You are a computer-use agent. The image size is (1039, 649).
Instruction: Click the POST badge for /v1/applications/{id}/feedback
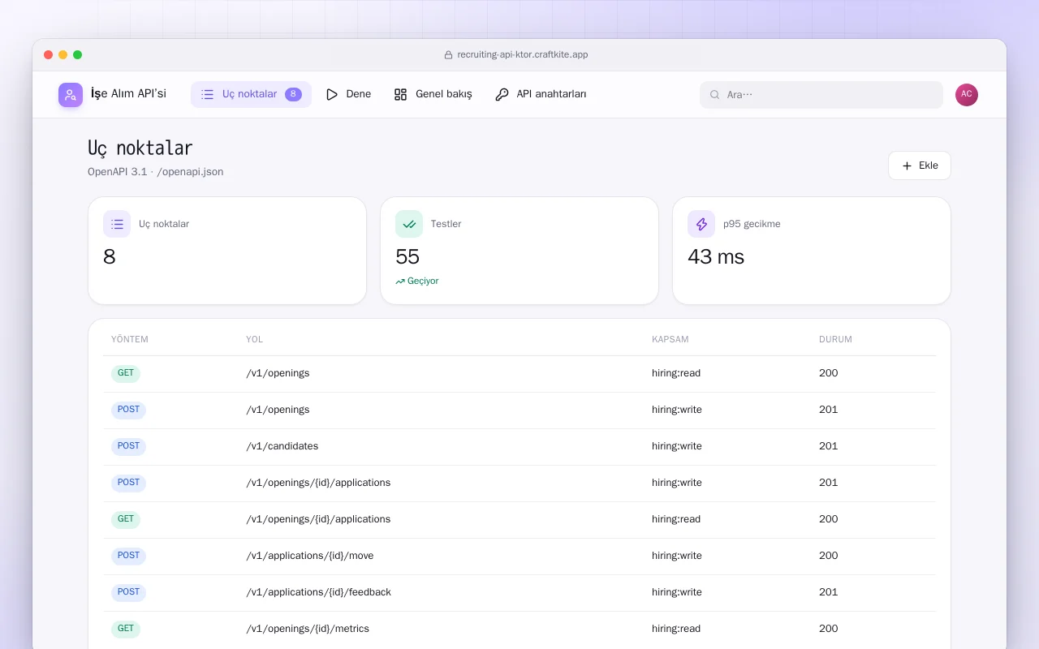point(128,592)
